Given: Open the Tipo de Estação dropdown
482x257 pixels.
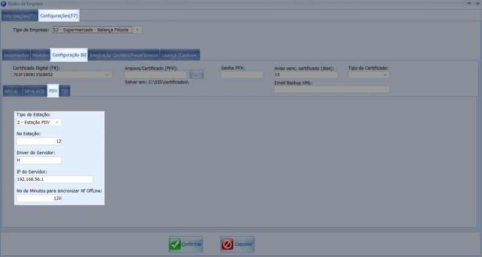Looking at the screenshot, I should tap(57, 122).
